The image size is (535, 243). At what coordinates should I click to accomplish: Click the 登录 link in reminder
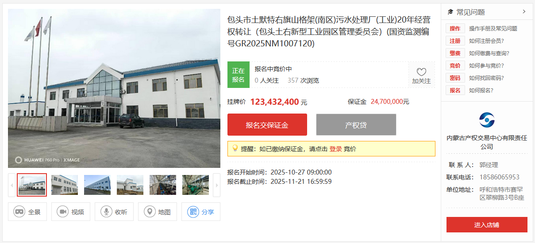[x=335, y=149]
